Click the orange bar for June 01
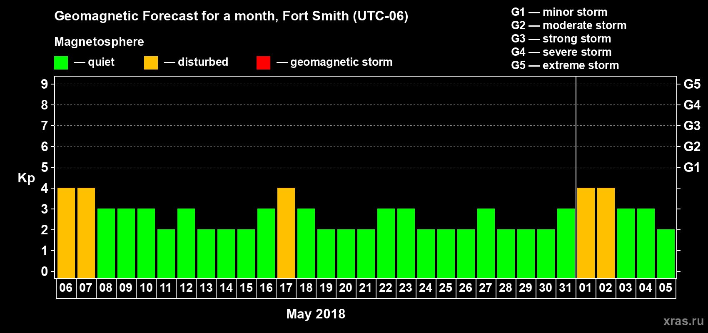 click(x=586, y=233)
